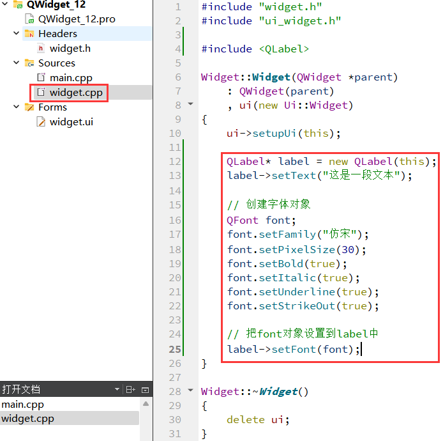
Task: Collapse the Headers folder chevron
Action: click(x=17, y=33)
